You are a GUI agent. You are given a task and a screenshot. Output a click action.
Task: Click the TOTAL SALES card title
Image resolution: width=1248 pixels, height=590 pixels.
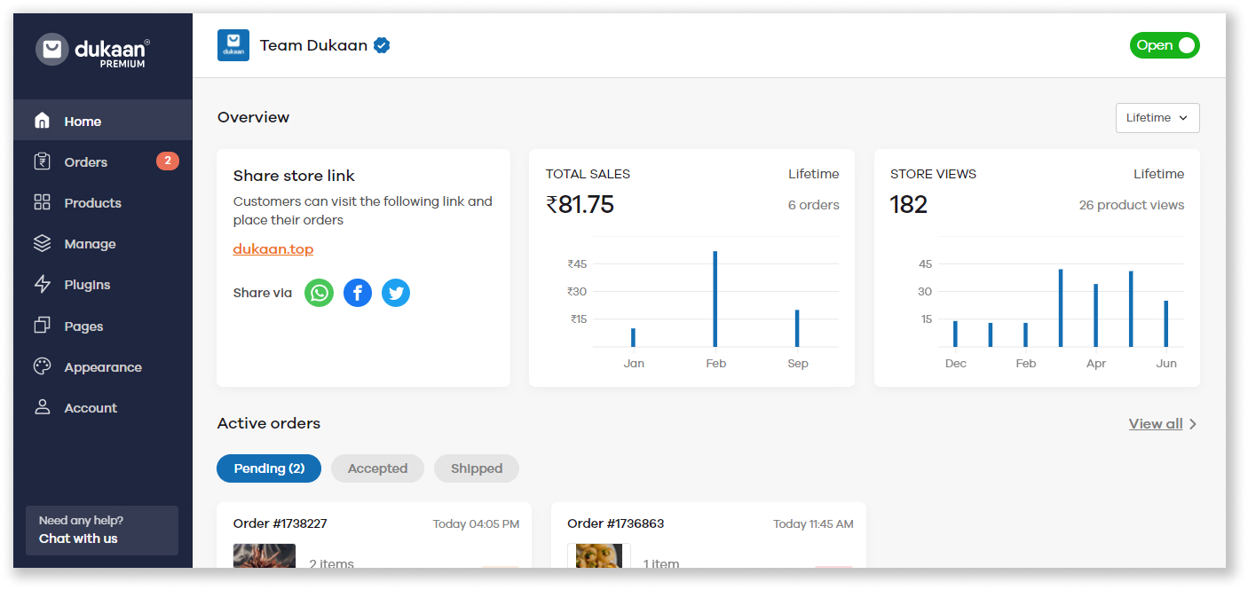tap(588, 174)
